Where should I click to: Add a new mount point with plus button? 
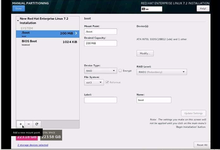[x=21, y=124]
